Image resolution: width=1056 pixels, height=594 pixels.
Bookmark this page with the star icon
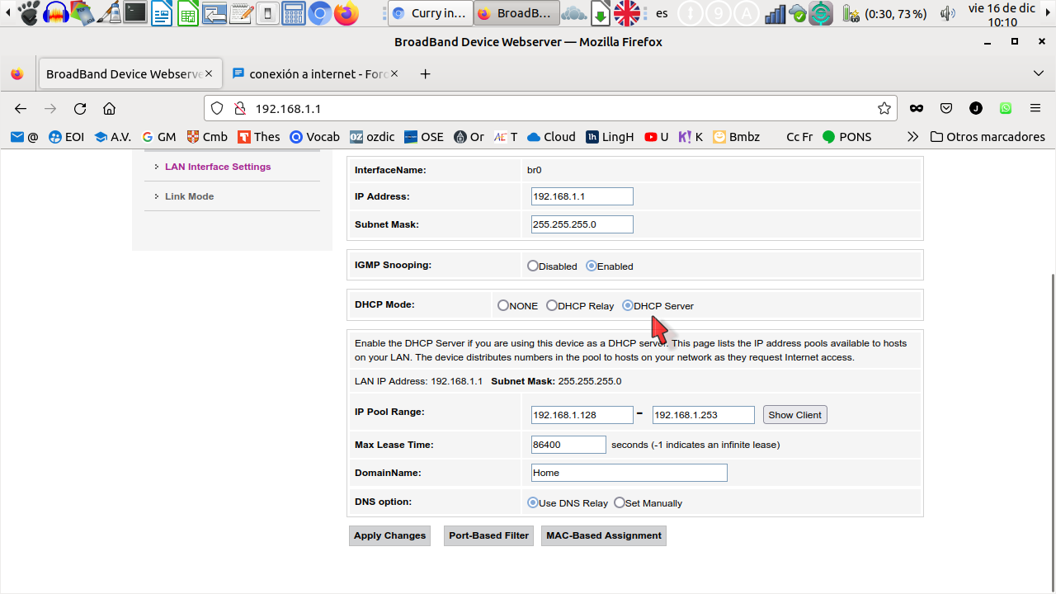tap(884, 109)
